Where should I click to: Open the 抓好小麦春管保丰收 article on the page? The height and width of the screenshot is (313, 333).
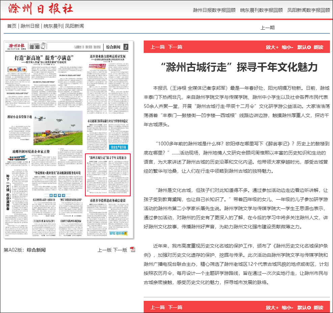20,117
